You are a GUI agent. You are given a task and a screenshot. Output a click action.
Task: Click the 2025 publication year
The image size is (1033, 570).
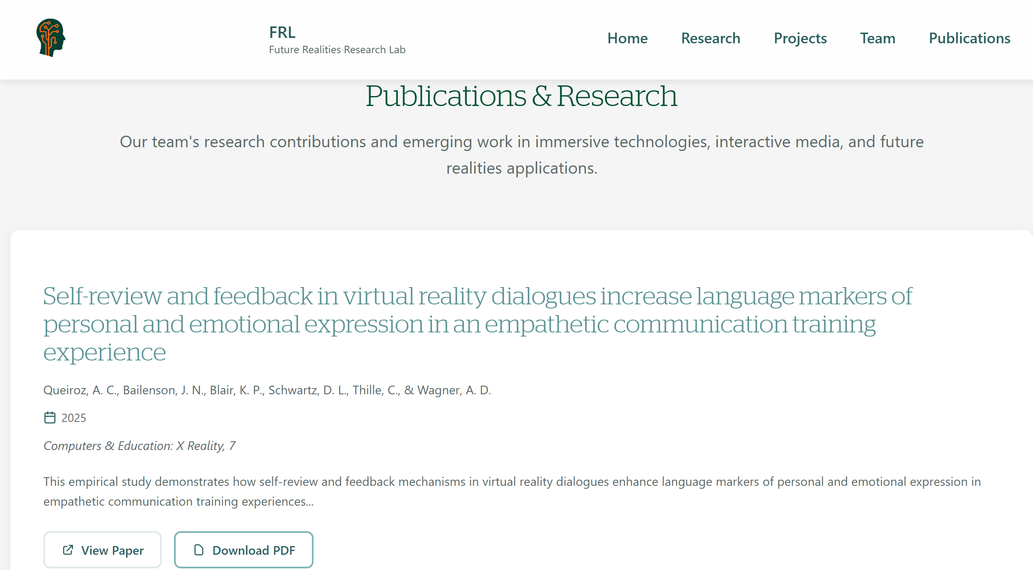pyautogui.click(x=74, y=418)
